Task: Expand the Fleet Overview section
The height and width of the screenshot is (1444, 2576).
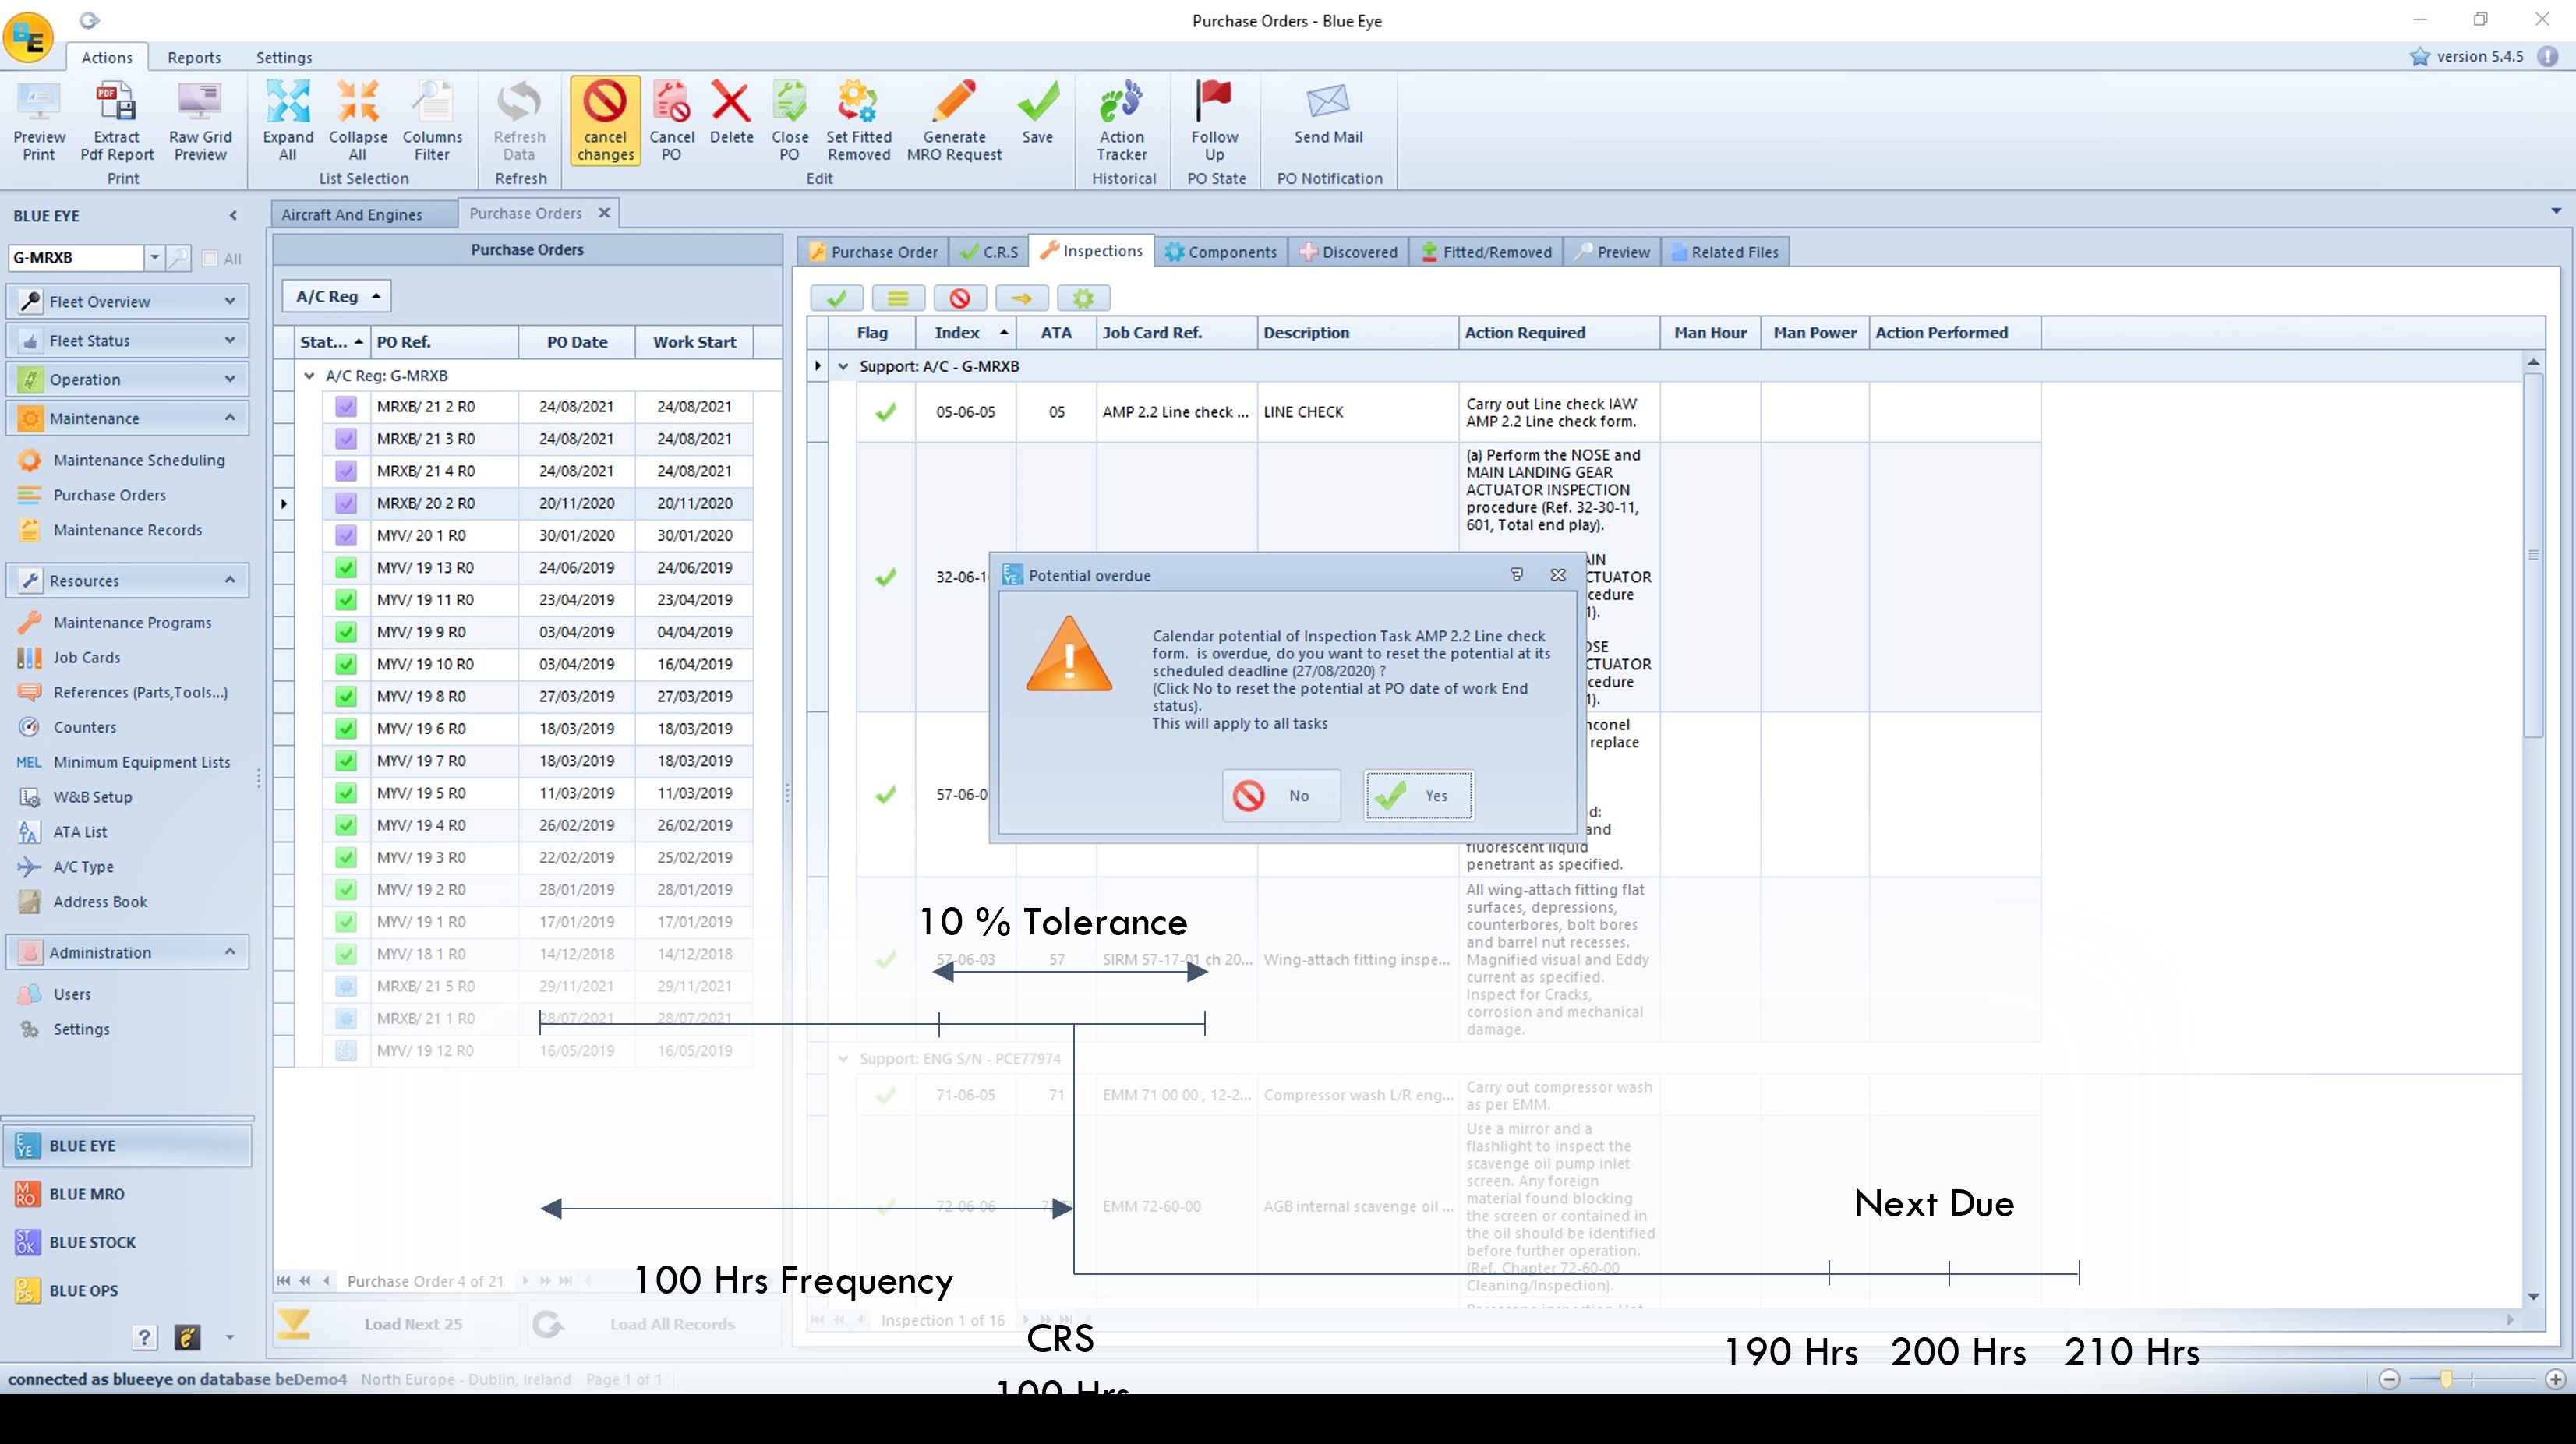Action: 229,302
